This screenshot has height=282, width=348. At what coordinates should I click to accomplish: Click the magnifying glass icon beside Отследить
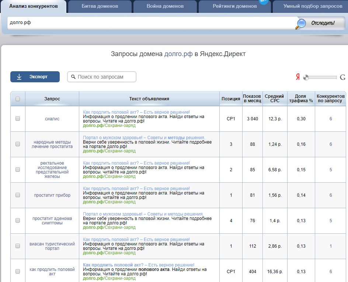302,23
